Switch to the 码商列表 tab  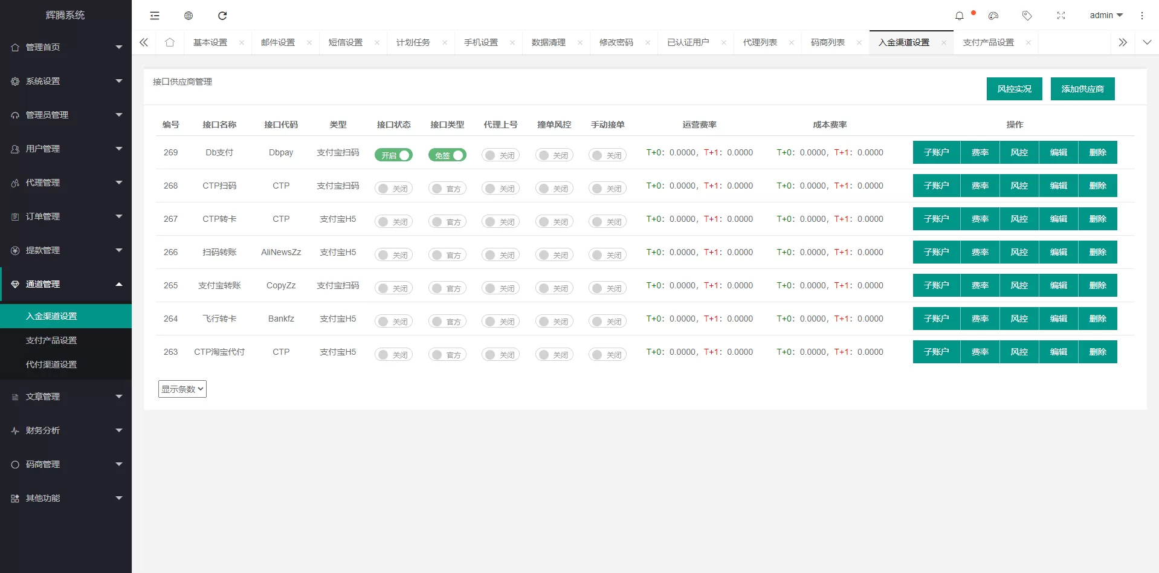point(827,42)
